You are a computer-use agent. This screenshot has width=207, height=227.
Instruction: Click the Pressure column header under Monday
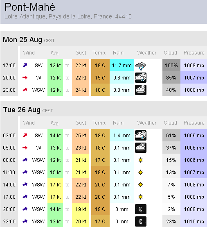pyautogui.click(x=194, y=53)
